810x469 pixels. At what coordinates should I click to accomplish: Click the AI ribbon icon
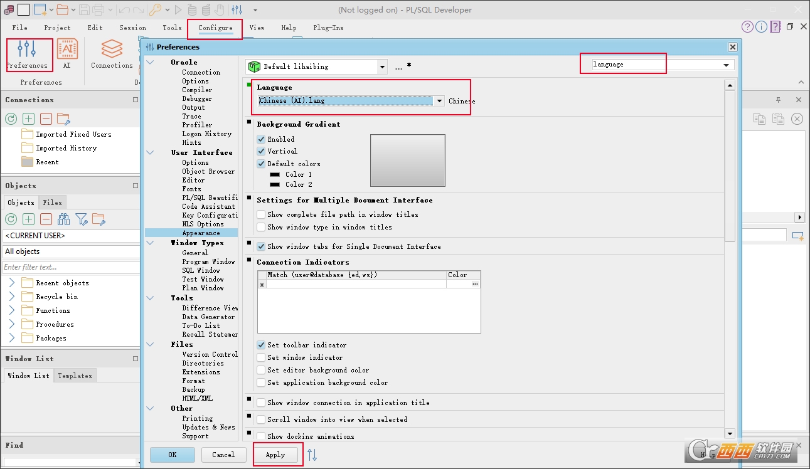67,55
